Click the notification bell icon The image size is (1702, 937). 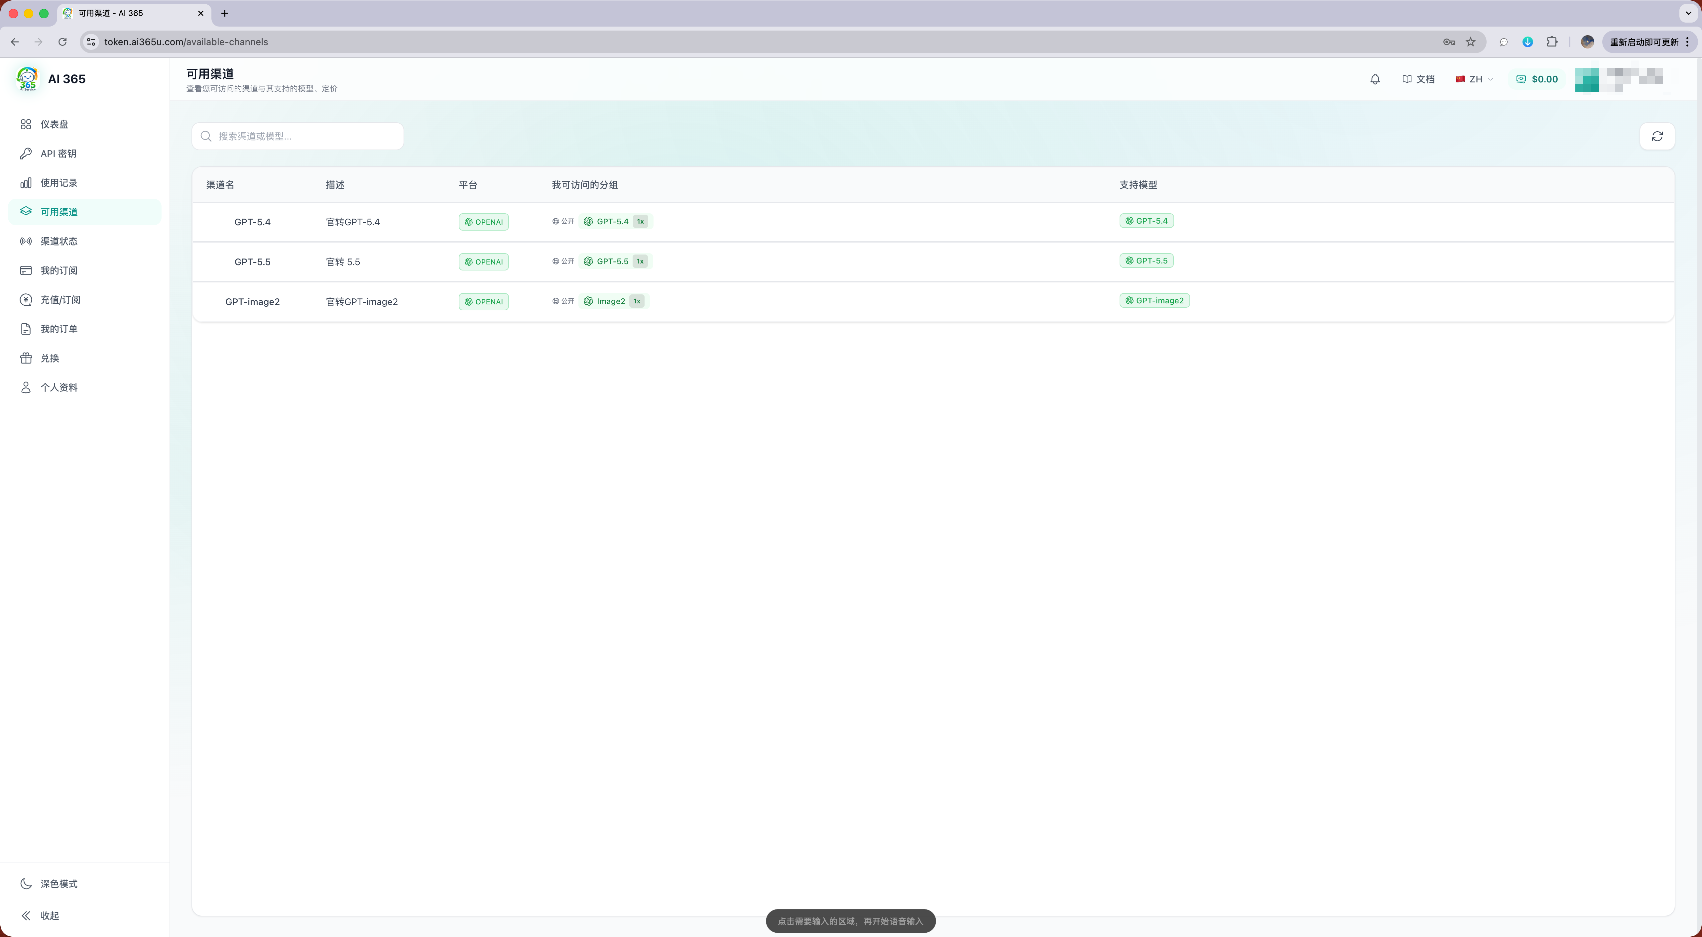pyautogui.click(x=1375, y=78)
